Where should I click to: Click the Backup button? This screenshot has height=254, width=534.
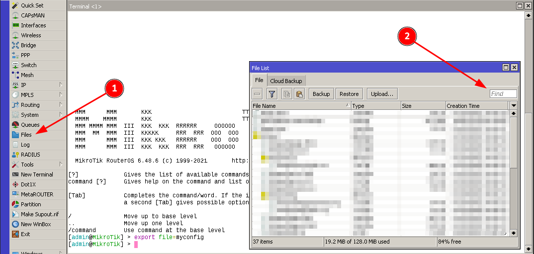321,94
